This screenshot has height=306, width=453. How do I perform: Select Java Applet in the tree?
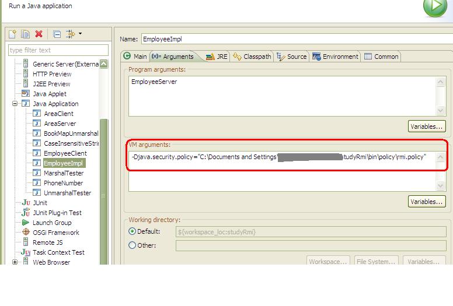tap(50, 94)
